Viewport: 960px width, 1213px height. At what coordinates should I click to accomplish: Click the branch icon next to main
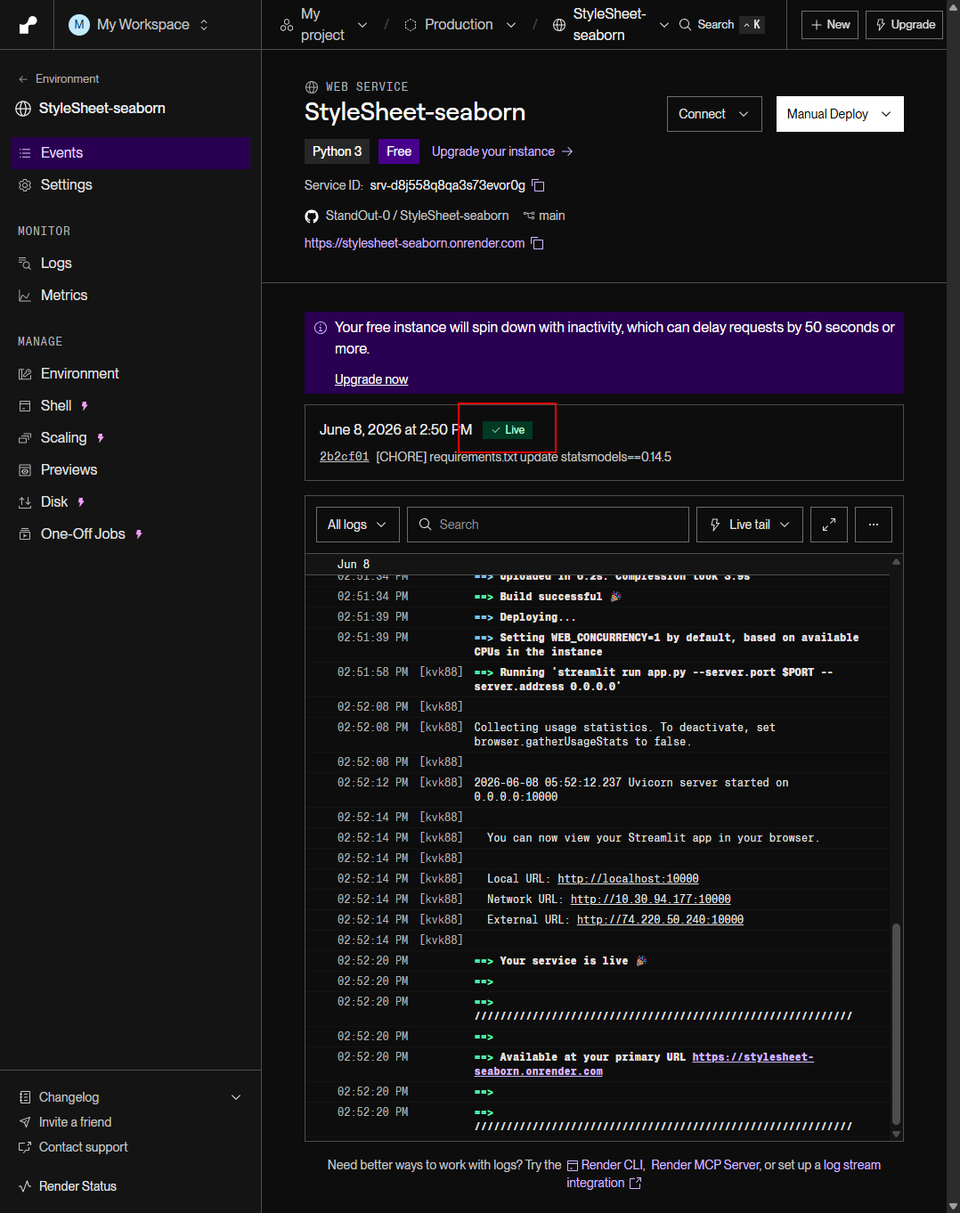click(529, 216)
